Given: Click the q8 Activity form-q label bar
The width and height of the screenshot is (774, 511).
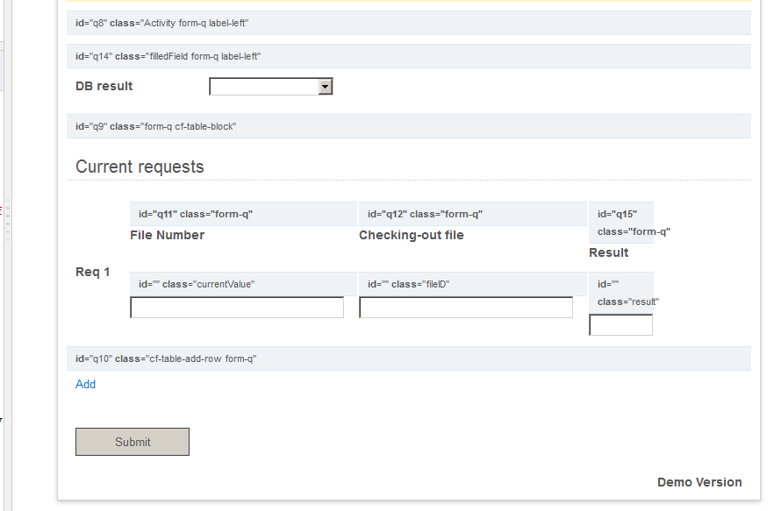Looking at the screenshot, I should (x=409, y=23).
